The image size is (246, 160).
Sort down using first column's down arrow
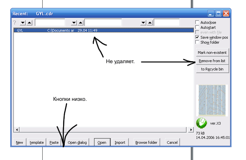23,22
